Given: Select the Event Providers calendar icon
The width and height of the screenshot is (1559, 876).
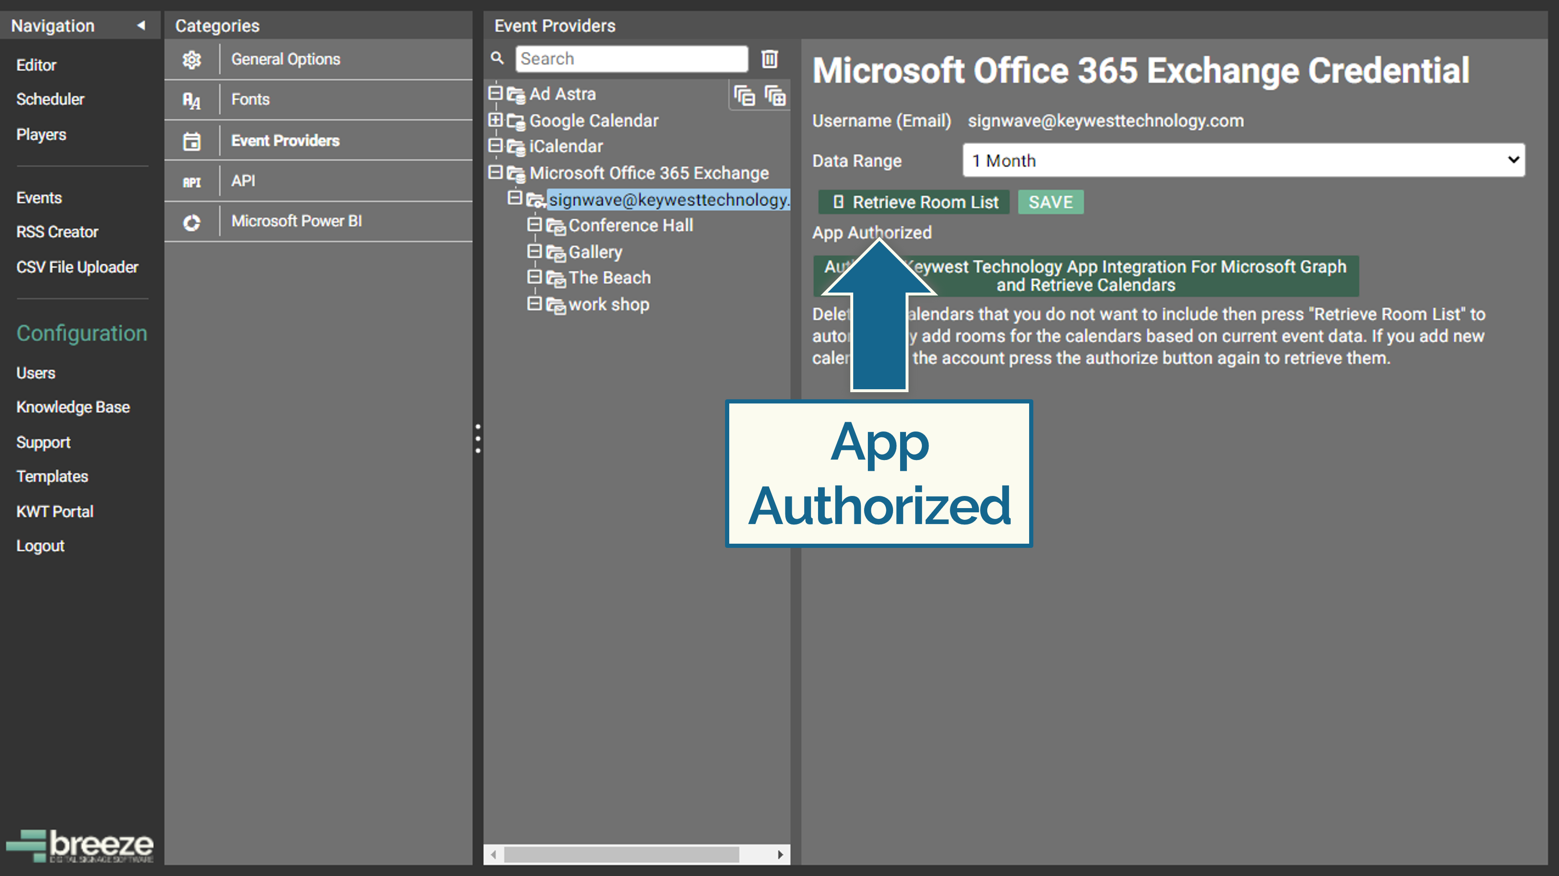Looking at the screenshot, I should click(x=192, y=141).
